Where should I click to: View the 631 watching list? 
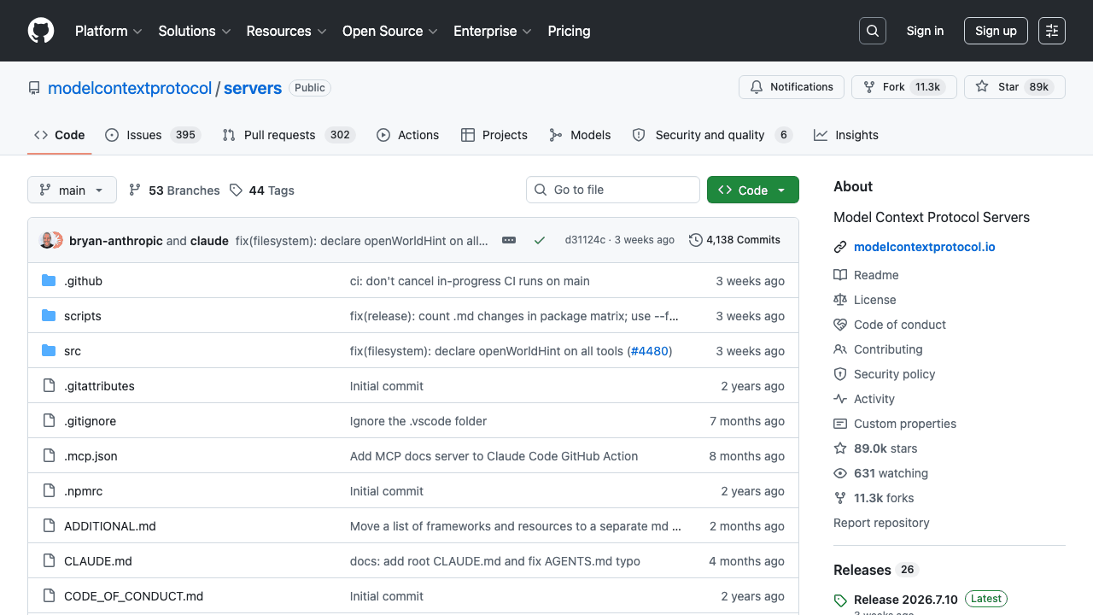click(x=880, y=473)
